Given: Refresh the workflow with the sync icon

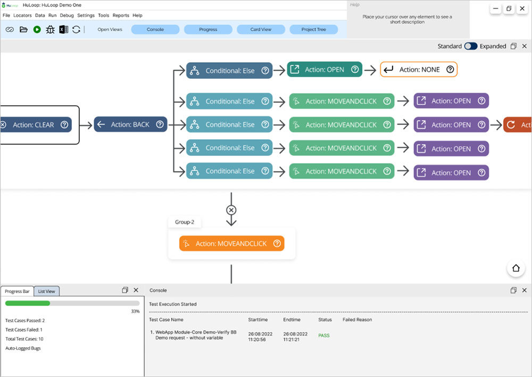Looking at the screenshot, I should click(77, 29).
